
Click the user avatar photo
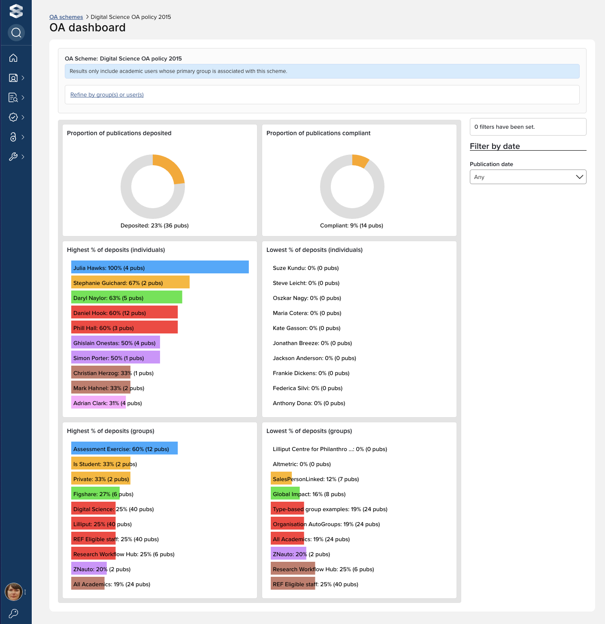(x=13, y=592)
